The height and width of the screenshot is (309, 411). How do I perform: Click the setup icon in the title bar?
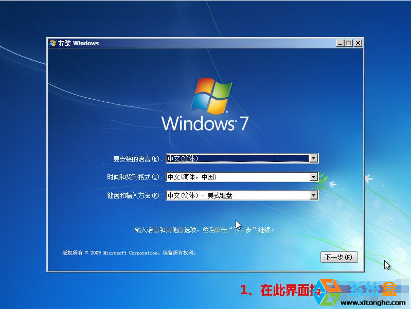tap(52, 43)
